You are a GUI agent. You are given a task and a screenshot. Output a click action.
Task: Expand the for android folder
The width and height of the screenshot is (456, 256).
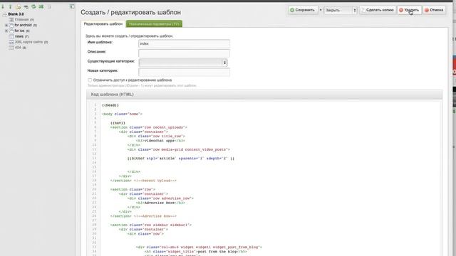6,26
